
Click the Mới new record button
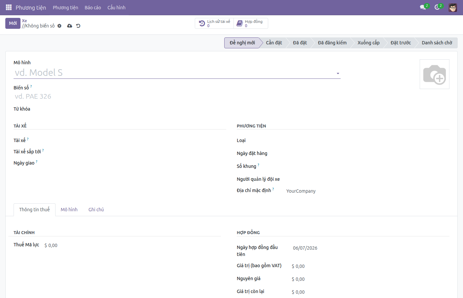(13, 23)
